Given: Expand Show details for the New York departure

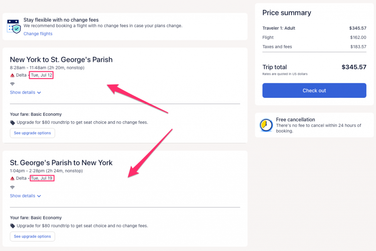Looking at the screenshot, I should (x=25, y=93).
